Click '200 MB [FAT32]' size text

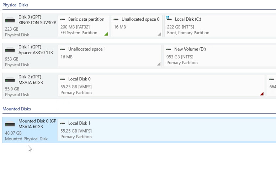[x=75, y=27]
